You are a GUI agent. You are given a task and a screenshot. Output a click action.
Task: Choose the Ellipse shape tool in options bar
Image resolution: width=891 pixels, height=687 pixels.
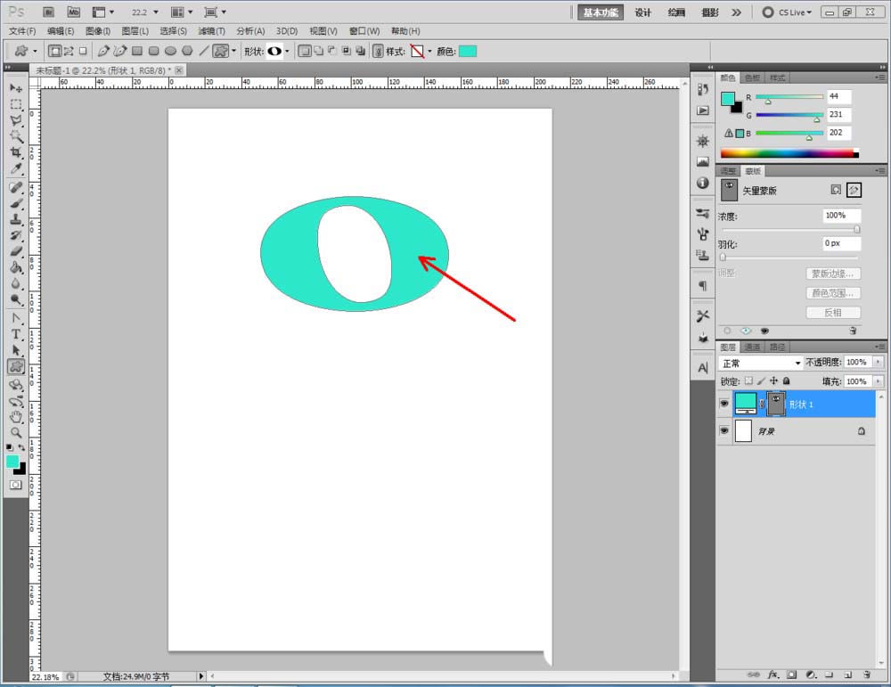tap(170, 51)
